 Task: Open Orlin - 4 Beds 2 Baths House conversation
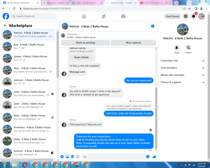[x=28, y=94]
